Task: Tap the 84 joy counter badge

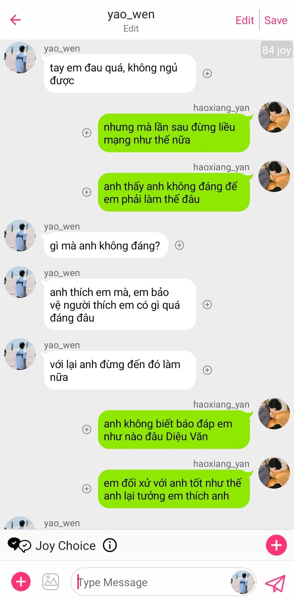Action: (x=276, y=50)
